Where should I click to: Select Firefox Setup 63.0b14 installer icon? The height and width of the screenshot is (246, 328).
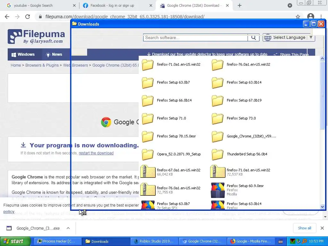(x=218, y=205)
